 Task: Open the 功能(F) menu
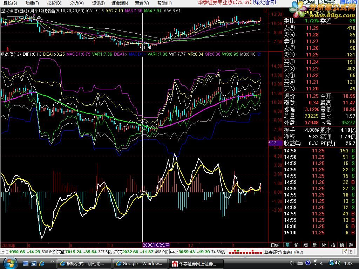(x=32, y=3)
